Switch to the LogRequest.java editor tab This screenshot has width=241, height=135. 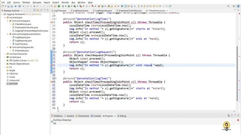(x=79, y=10)
